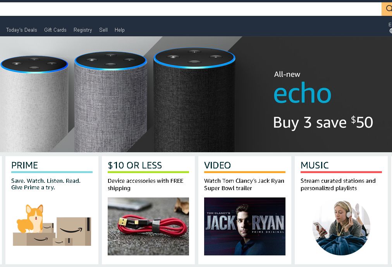Click the corgi on Amazon boxes image
Screen dimensions: 392x267
(52, 225)
